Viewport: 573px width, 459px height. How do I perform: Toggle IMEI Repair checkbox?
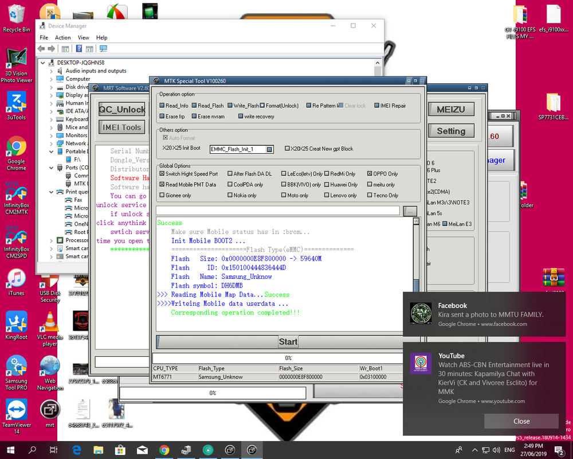377,106
